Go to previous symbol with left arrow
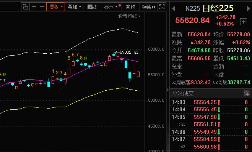Screen dimensions: 252x152 (174, 8)
